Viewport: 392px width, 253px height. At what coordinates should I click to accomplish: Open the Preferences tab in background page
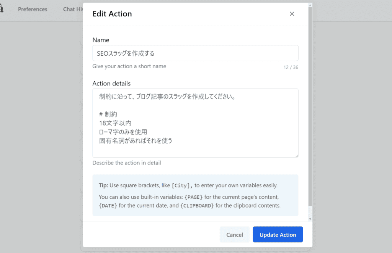pyautogui.click(x=33, y=9)
